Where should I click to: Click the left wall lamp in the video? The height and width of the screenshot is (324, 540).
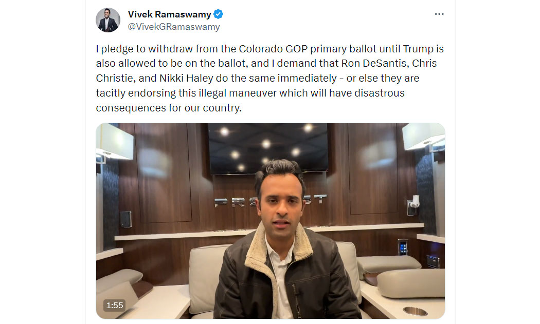[x=115, y=142]
